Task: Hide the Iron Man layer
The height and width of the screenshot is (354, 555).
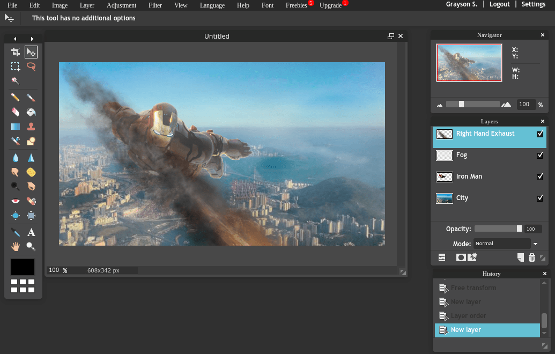Action: click(540, 176)
